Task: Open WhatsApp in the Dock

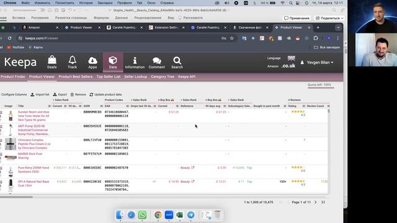Action: point(142,215)
